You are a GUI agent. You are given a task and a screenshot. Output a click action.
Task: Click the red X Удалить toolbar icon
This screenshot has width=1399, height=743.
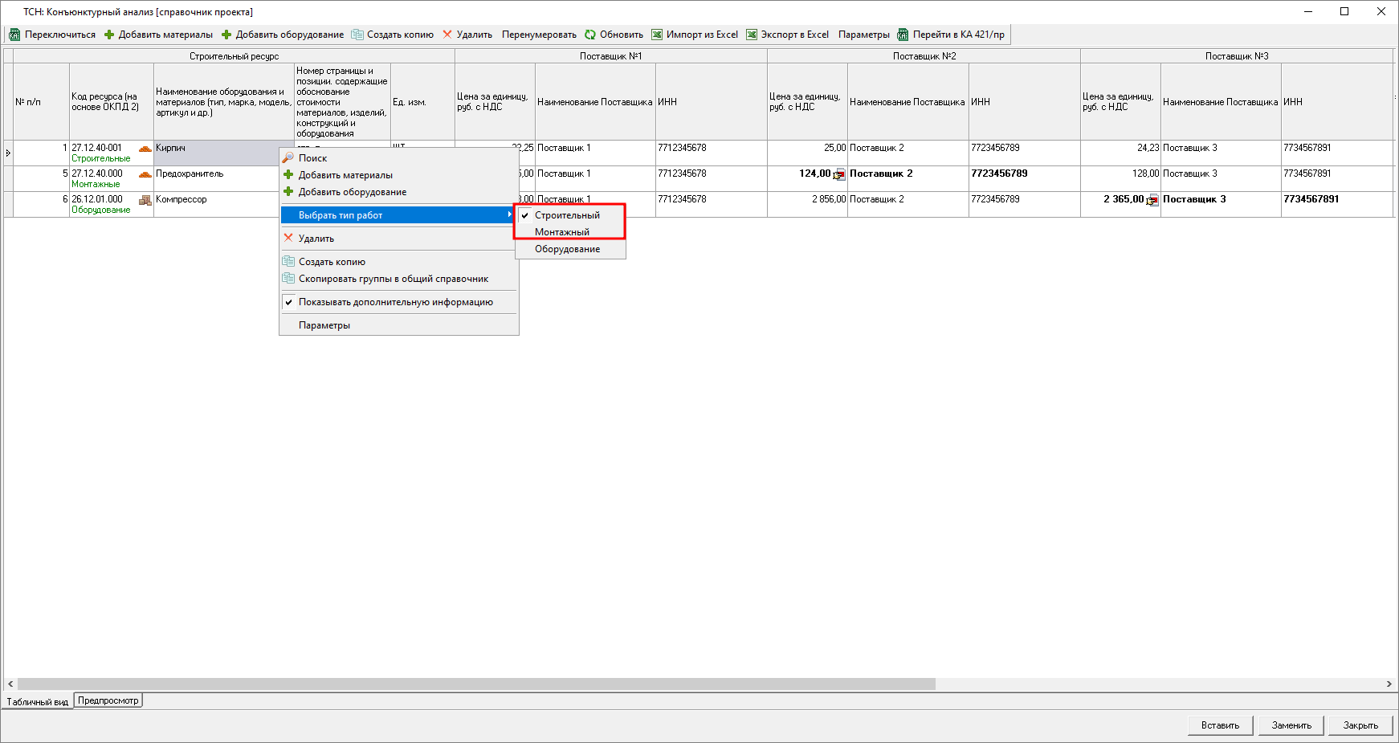[x=447, y=35]
